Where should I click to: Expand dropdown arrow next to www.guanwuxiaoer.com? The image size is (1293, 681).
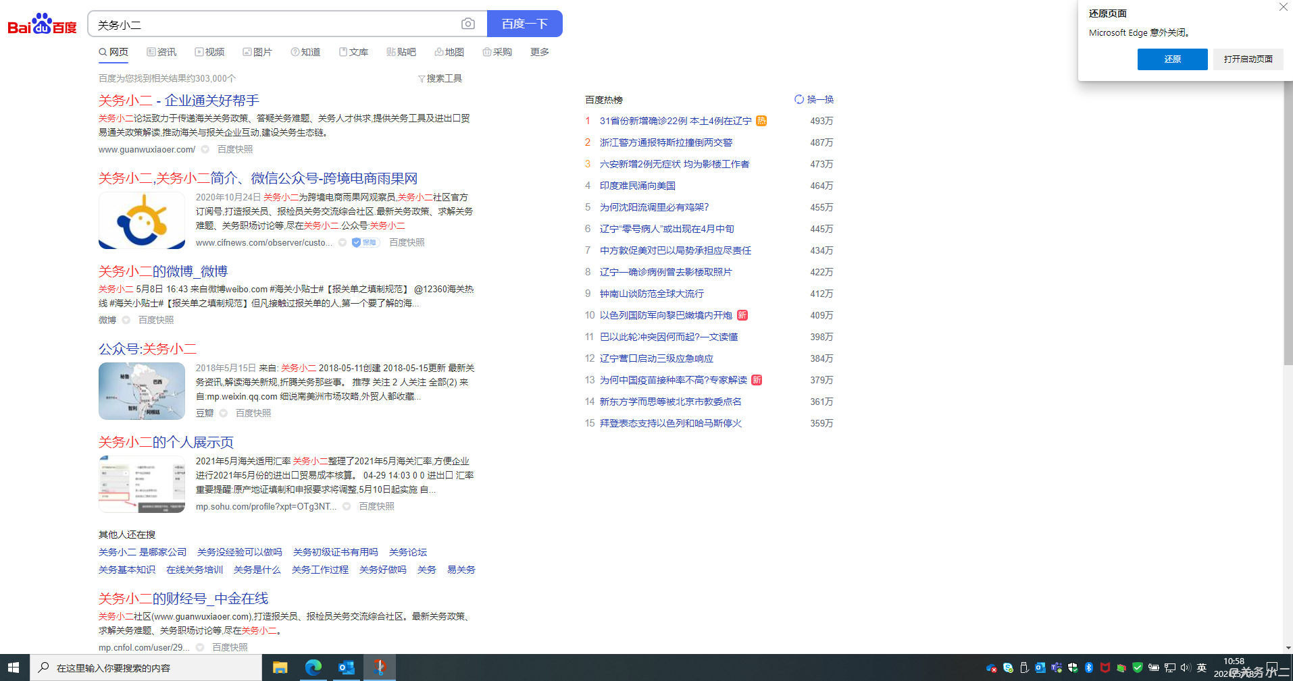(x=205, y=149)
